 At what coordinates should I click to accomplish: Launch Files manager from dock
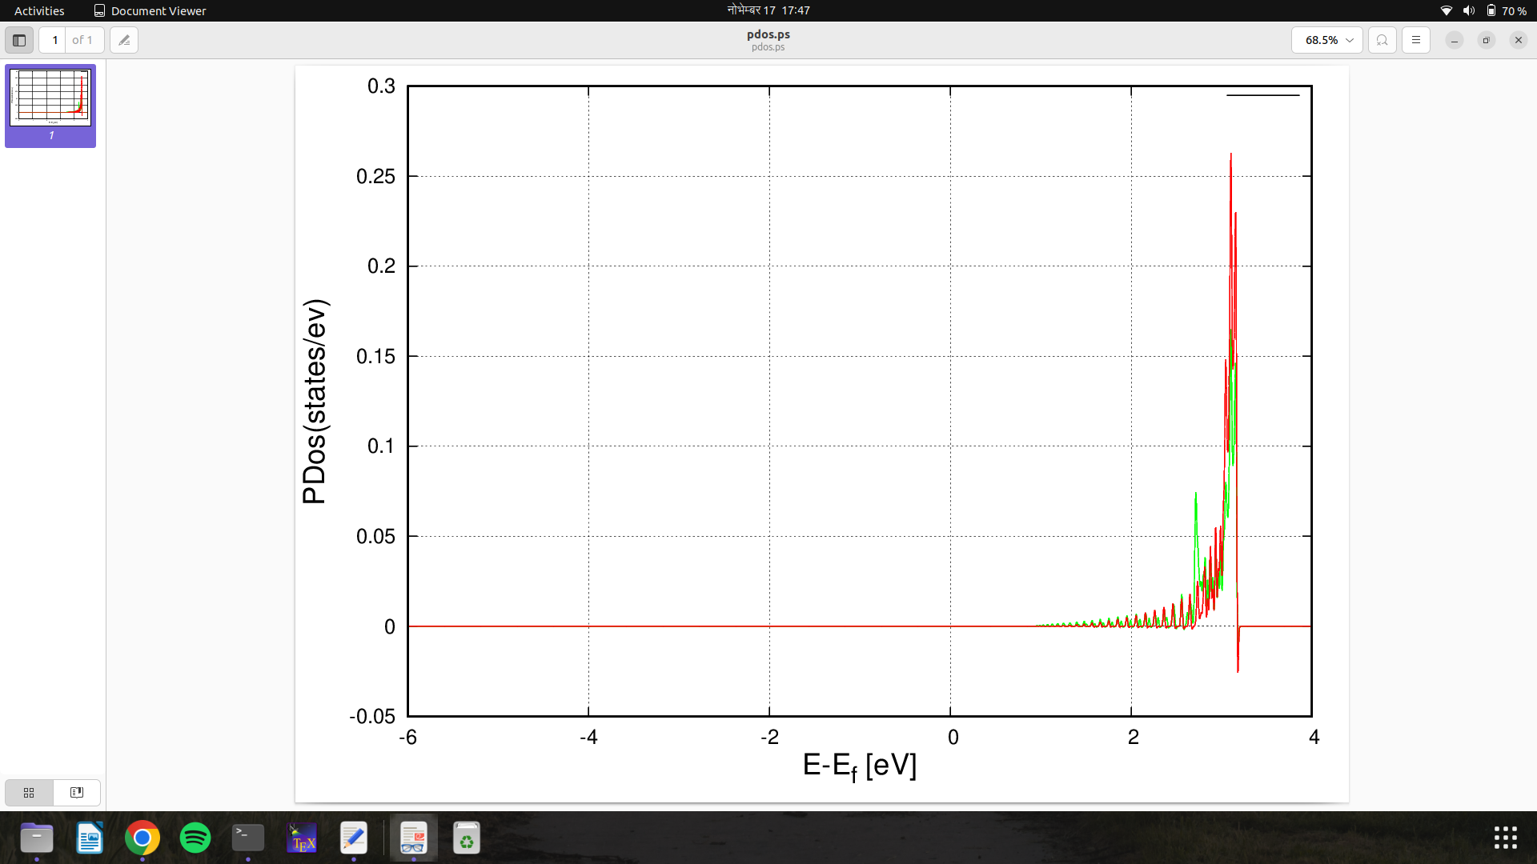click(x=37, y=838)
